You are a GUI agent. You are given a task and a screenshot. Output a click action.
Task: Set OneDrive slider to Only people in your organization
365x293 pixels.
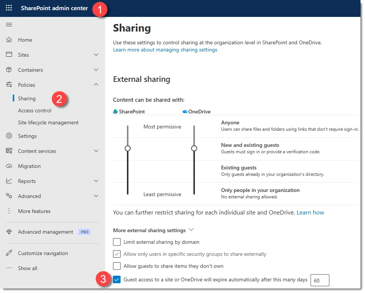tap(194, 193)
